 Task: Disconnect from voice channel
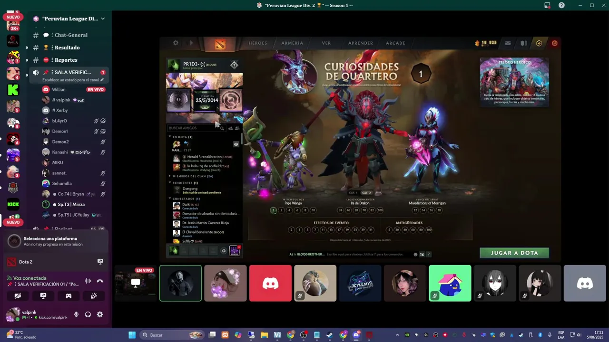[x=100, y=281]
